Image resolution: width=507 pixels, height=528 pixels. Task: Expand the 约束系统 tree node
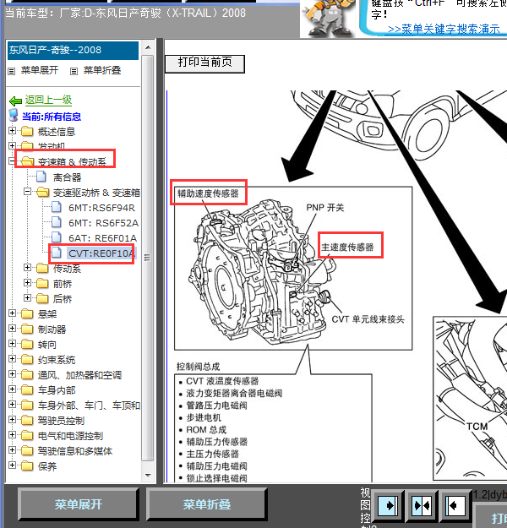pyautogui.click(x=12, y=359)
